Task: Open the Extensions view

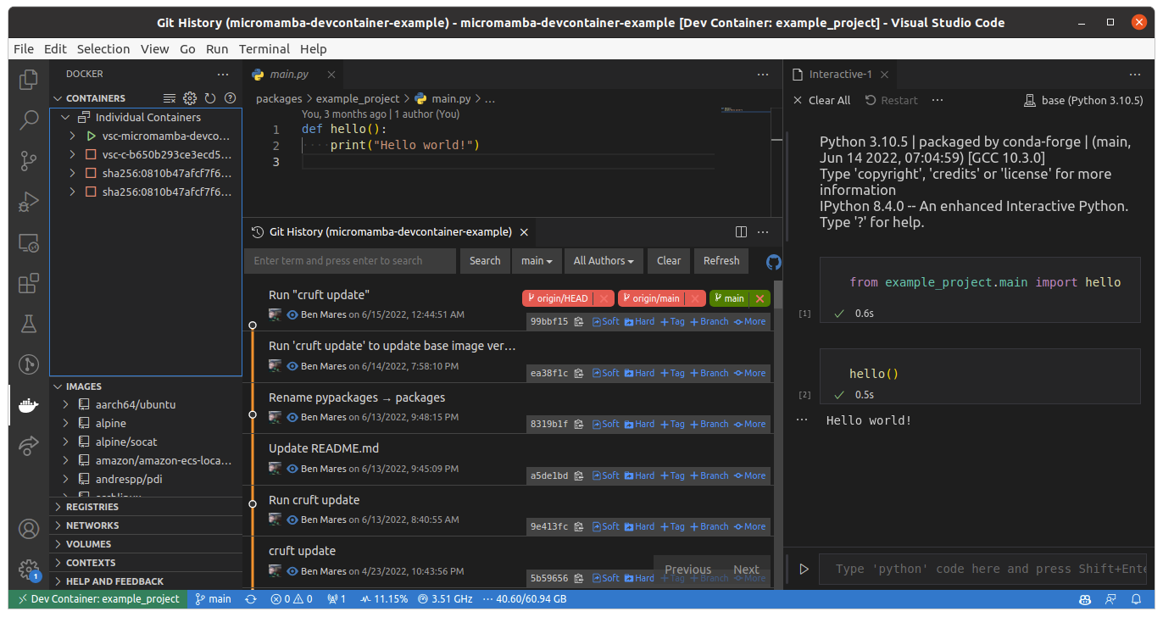Action: pos(29,283)
